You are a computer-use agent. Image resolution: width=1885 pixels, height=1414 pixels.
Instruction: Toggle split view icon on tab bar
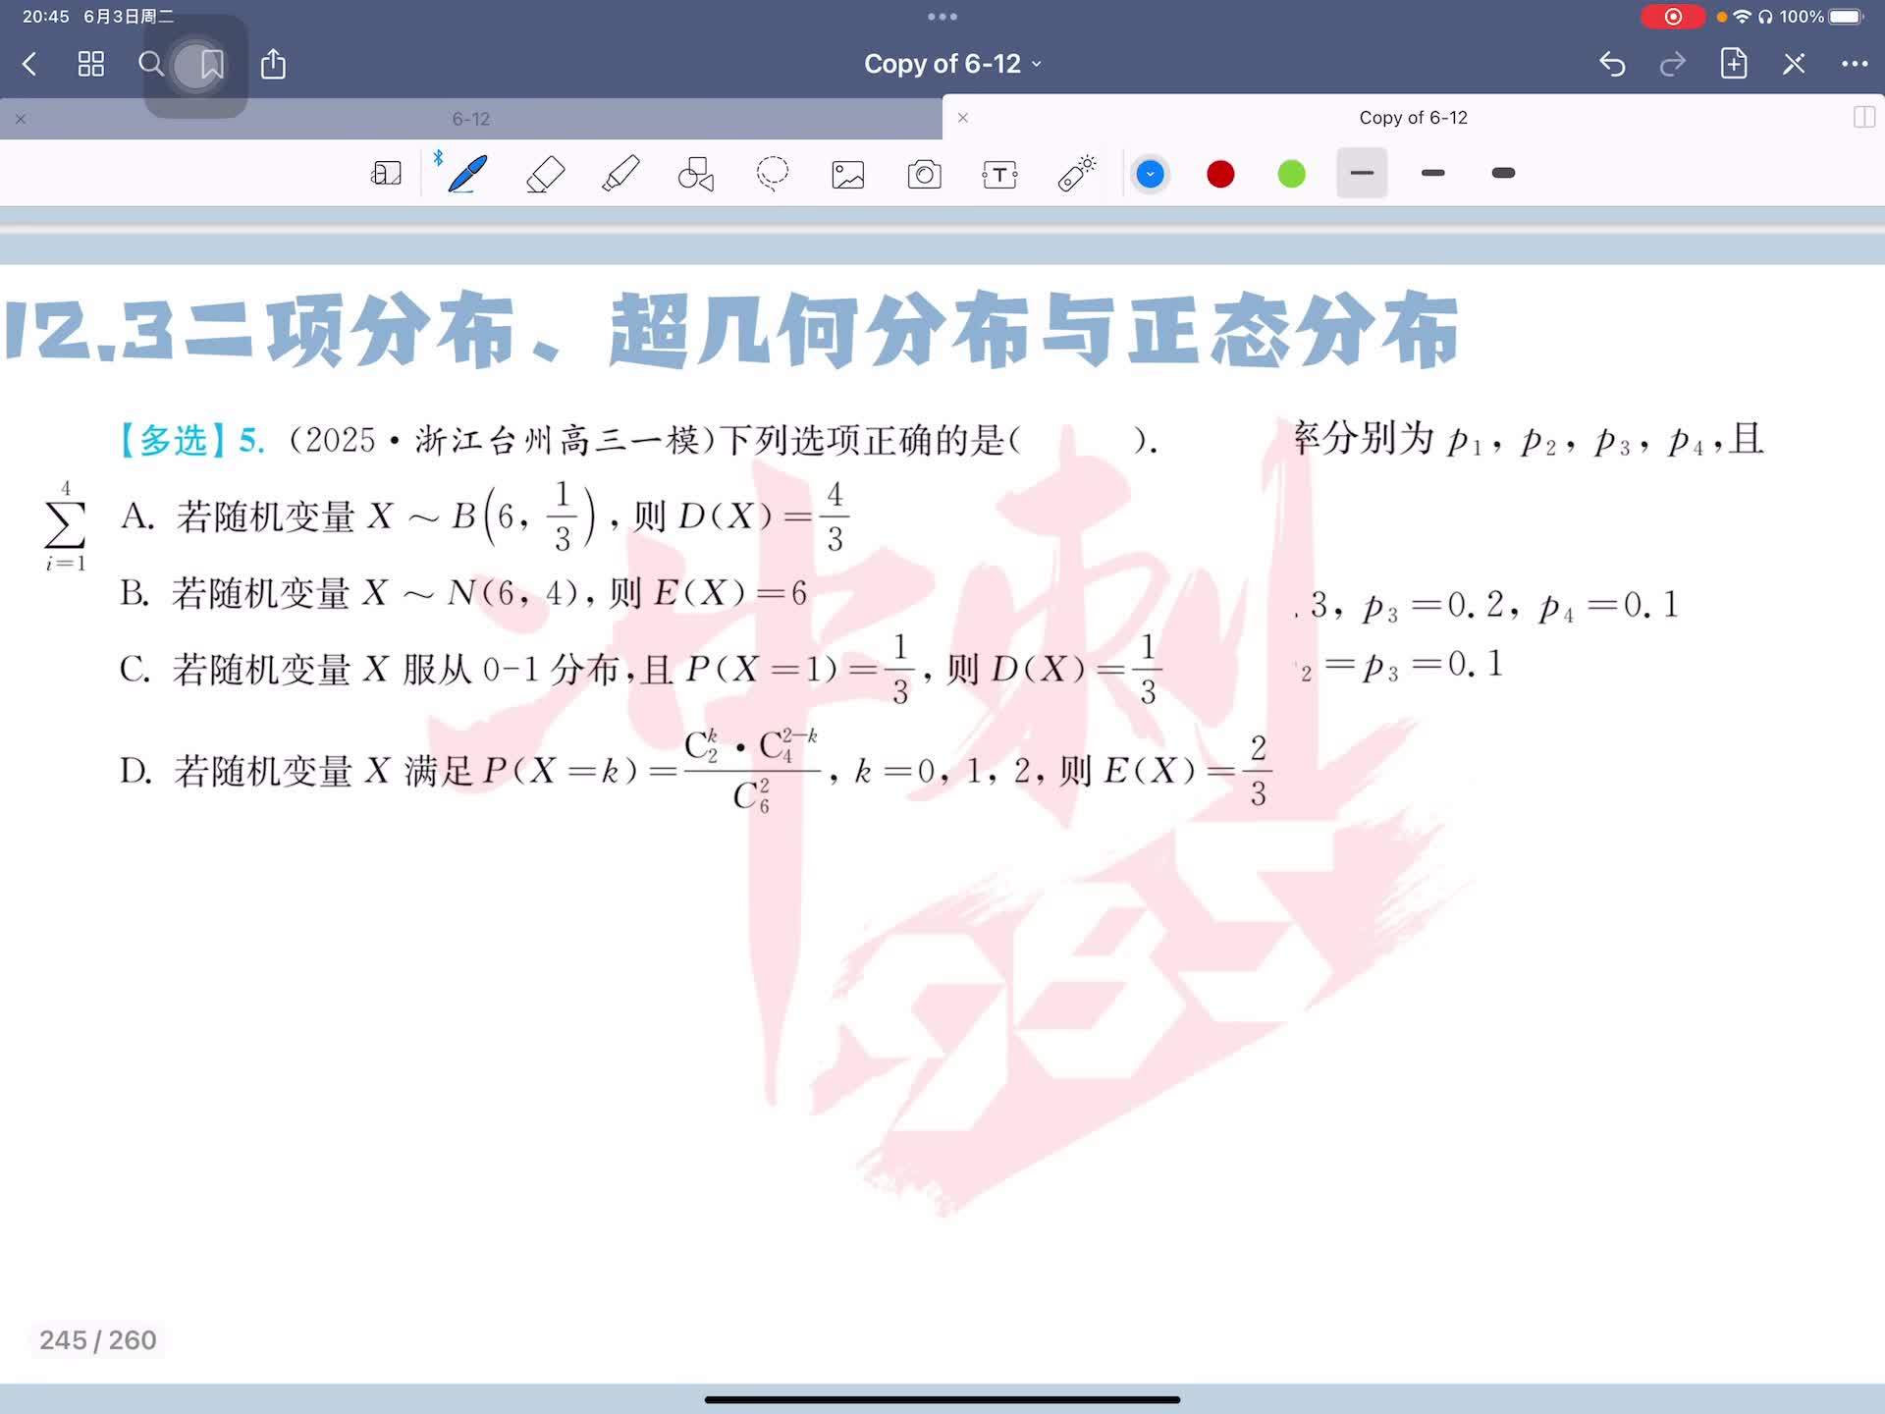1863,118
